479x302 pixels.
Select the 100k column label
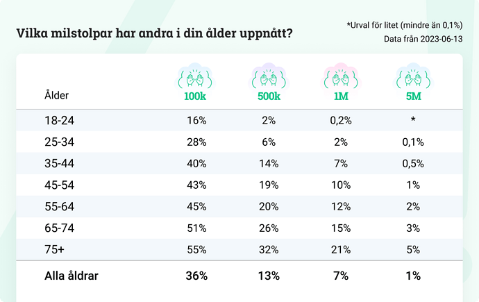[196, 97]
